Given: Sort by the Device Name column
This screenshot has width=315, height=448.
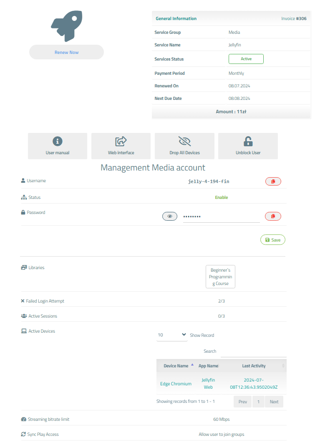Looking at the screenshot, I should tap(176, 366).
